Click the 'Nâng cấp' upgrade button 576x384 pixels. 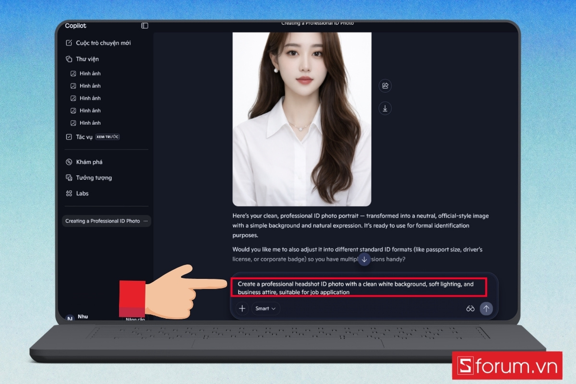(135, 319)
